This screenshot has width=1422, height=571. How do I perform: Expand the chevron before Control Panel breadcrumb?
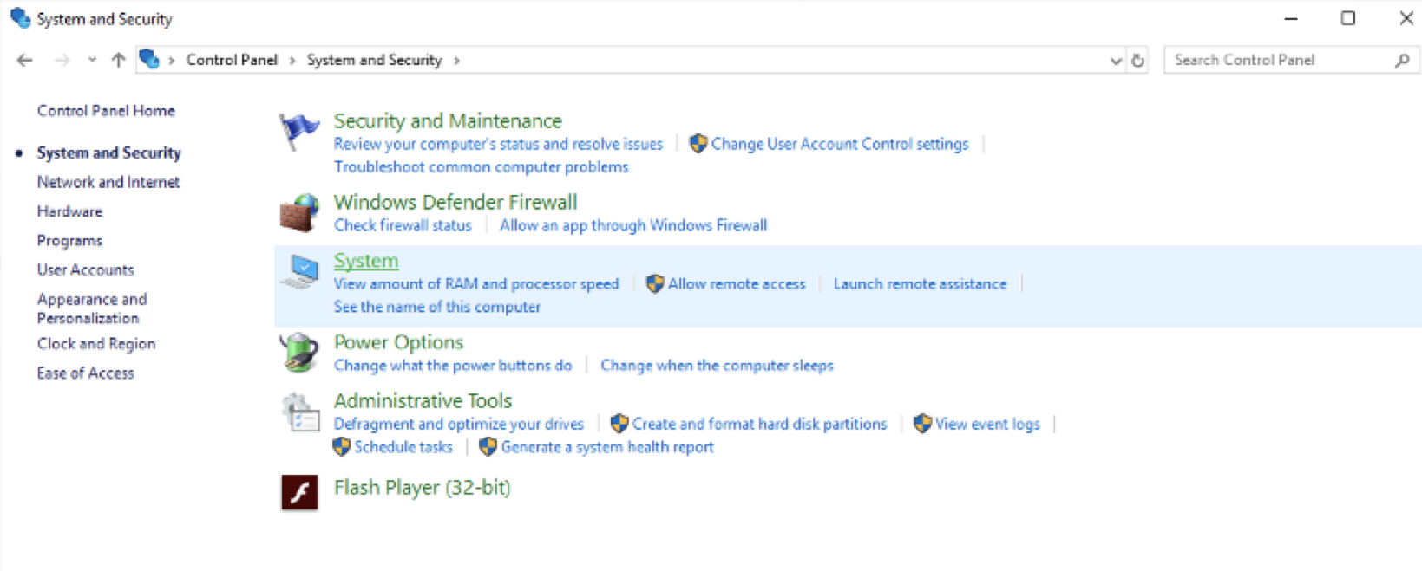pos(172,60)
